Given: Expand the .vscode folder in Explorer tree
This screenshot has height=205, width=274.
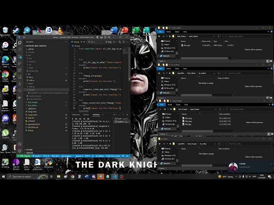Looking at the screenshot, I should [x=31, y=52].
